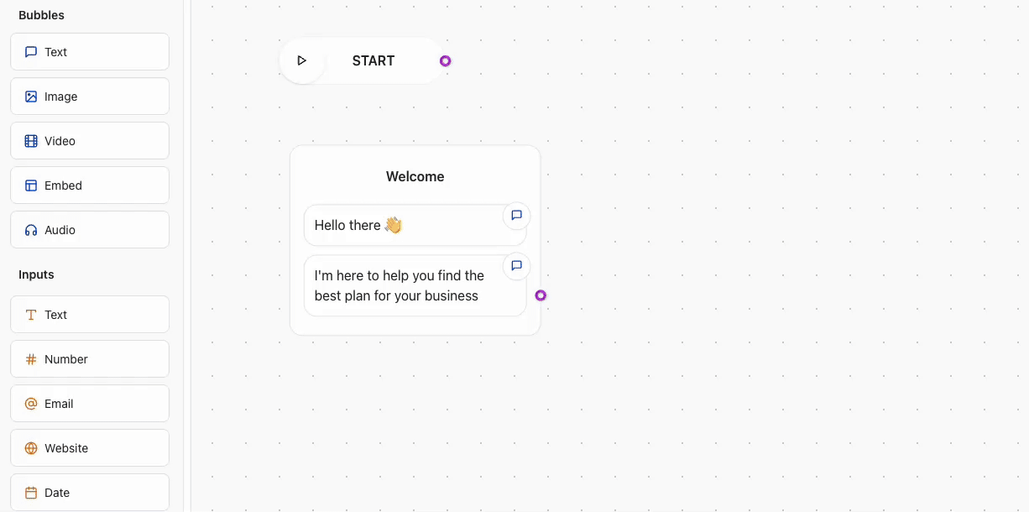1029x512 pixels.
Task: Click the play preview icon on the START node
Action: point(302,60)
